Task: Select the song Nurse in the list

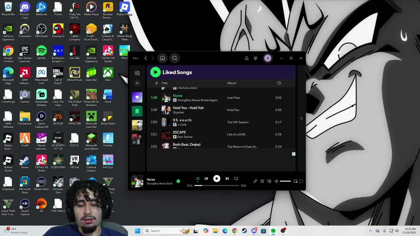Action: pyautogui.click(x=178, y=96)
